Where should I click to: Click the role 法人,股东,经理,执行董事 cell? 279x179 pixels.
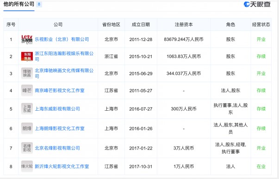pos(230,148)
